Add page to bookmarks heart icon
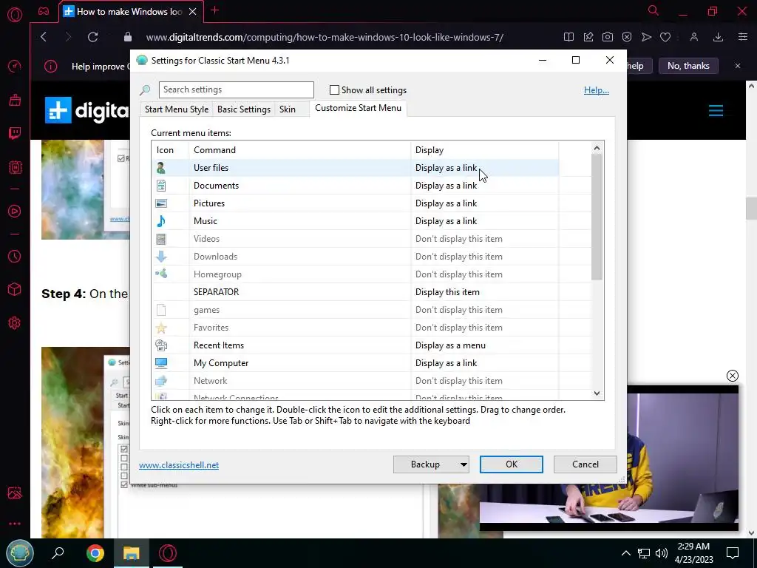 pos(666,37)
